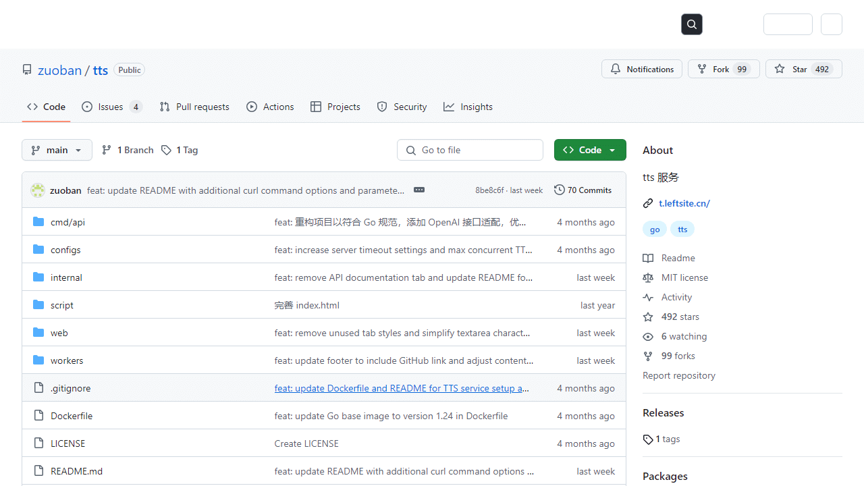Image resolution: width=864 pixels, height=486 pixels.
Task: Open the README.md file name
Action: tap(77, 471)
